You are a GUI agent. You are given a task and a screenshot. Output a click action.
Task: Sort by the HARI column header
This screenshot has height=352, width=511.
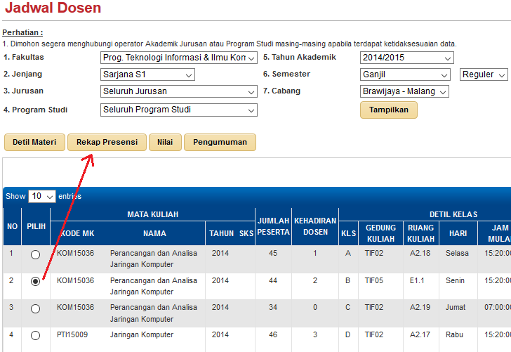458,233
